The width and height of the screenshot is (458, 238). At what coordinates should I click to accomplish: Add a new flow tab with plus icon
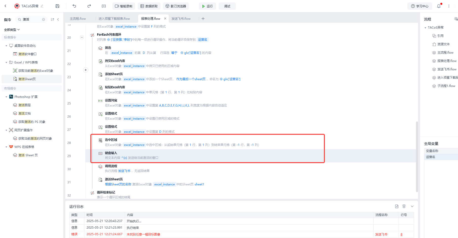[203, 18]
